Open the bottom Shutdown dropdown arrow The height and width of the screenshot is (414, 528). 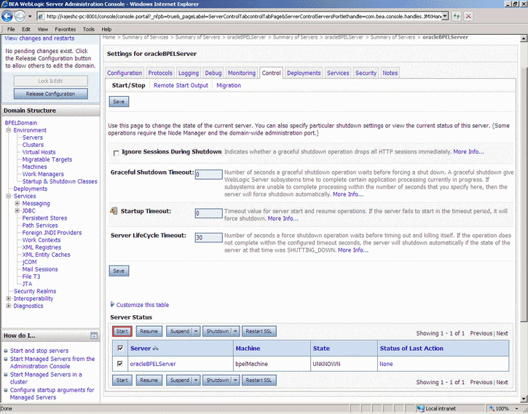pos(235,380)
